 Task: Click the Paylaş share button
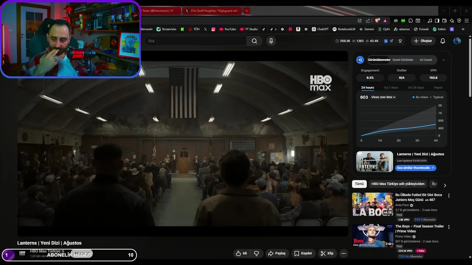click(277, 253)
